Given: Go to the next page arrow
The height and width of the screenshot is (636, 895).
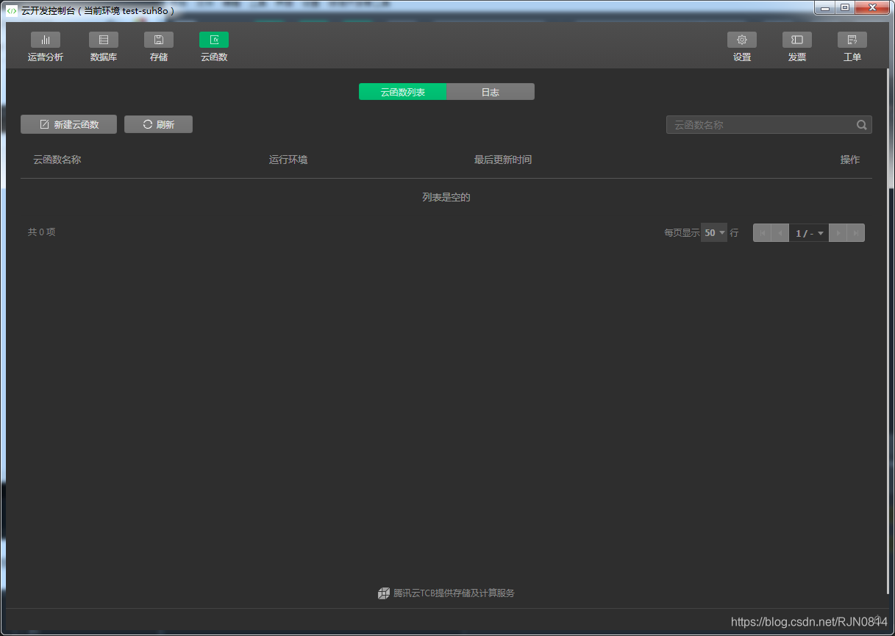Looking at the screenshot, I should pyautogui.click(x=838, y=233).
